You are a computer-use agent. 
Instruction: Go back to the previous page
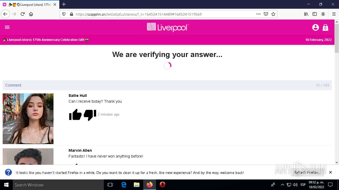pos(5,14)
